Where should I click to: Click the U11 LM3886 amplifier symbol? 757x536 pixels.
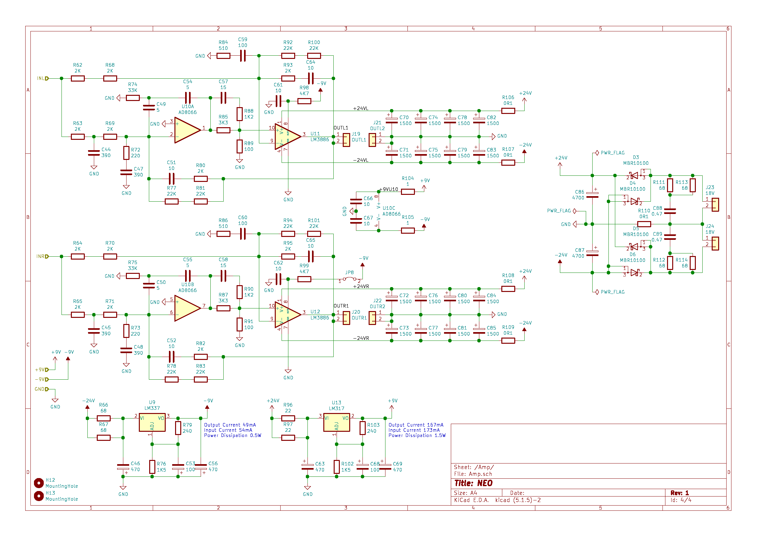click(x=287, y=136)
